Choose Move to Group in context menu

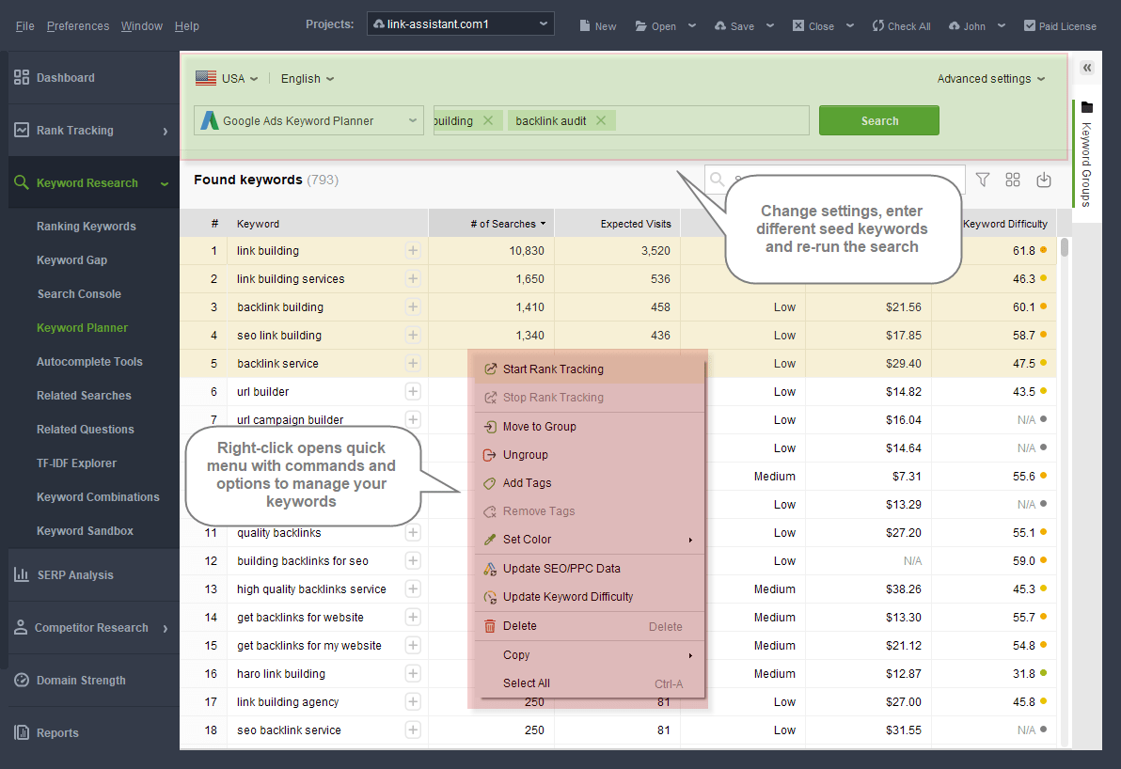click(590, 427)
